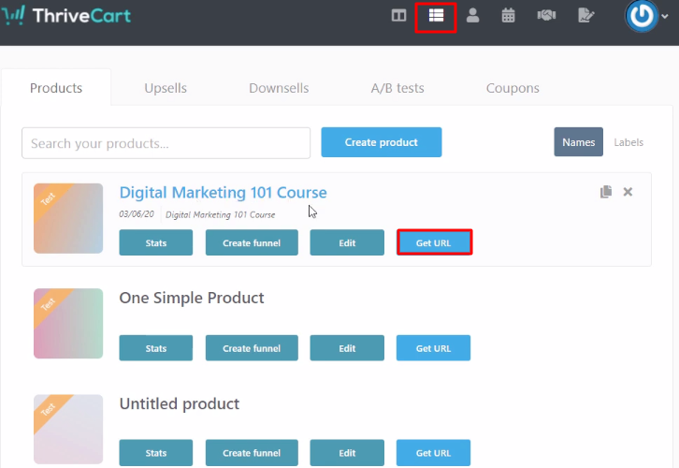Click the Digital Marketing 101 Course thumbnail
The width and height of the screenshot is (679, 468).
[68, 218]
